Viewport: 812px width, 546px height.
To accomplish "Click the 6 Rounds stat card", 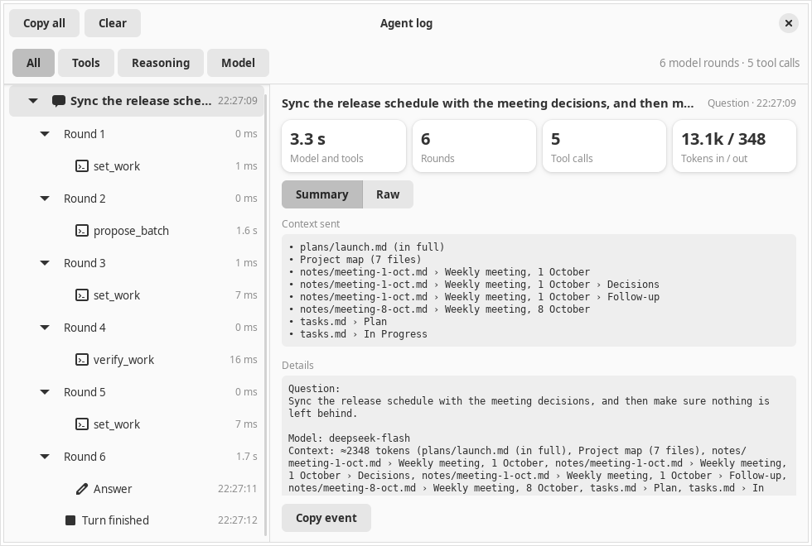I will 474,146.
